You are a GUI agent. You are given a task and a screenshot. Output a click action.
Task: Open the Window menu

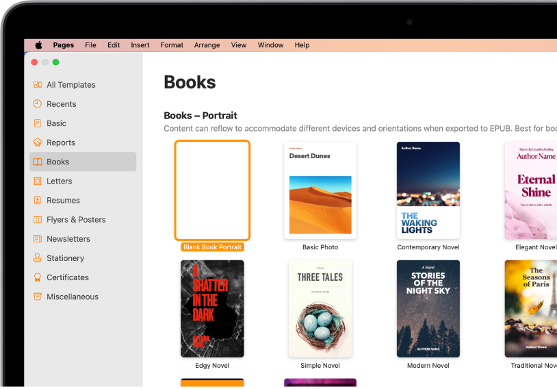[271, 45]
